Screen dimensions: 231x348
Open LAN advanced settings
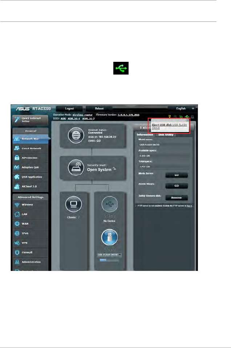click(31, 215)
